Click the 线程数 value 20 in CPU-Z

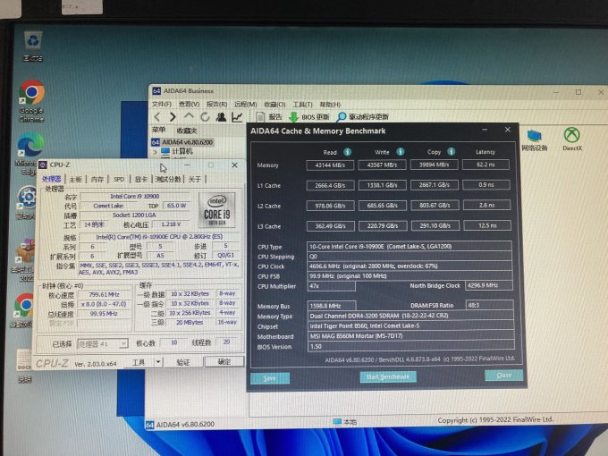coord(226,342)
